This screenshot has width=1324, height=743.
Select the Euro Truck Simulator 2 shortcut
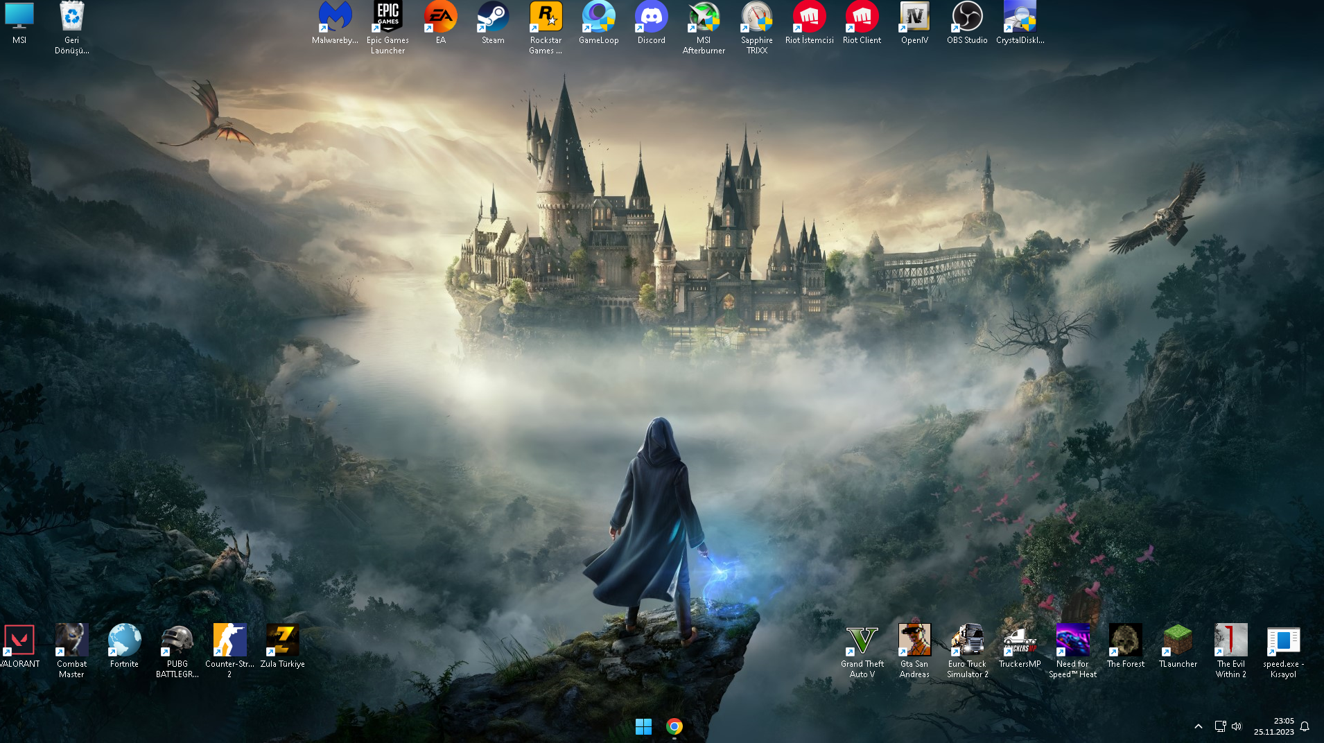(x=968, y=651)
